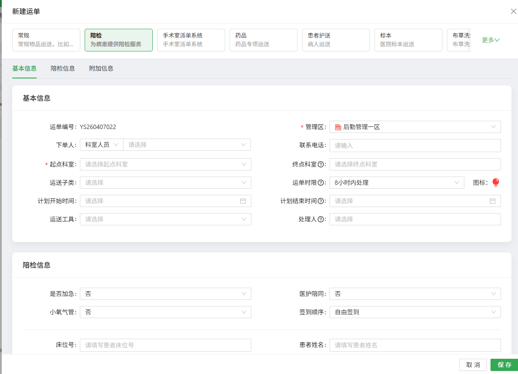Viewport: 518px width, 374px height.
Task: Click calendar icon in 计划开始时间 field
Action: click(243, 201)
